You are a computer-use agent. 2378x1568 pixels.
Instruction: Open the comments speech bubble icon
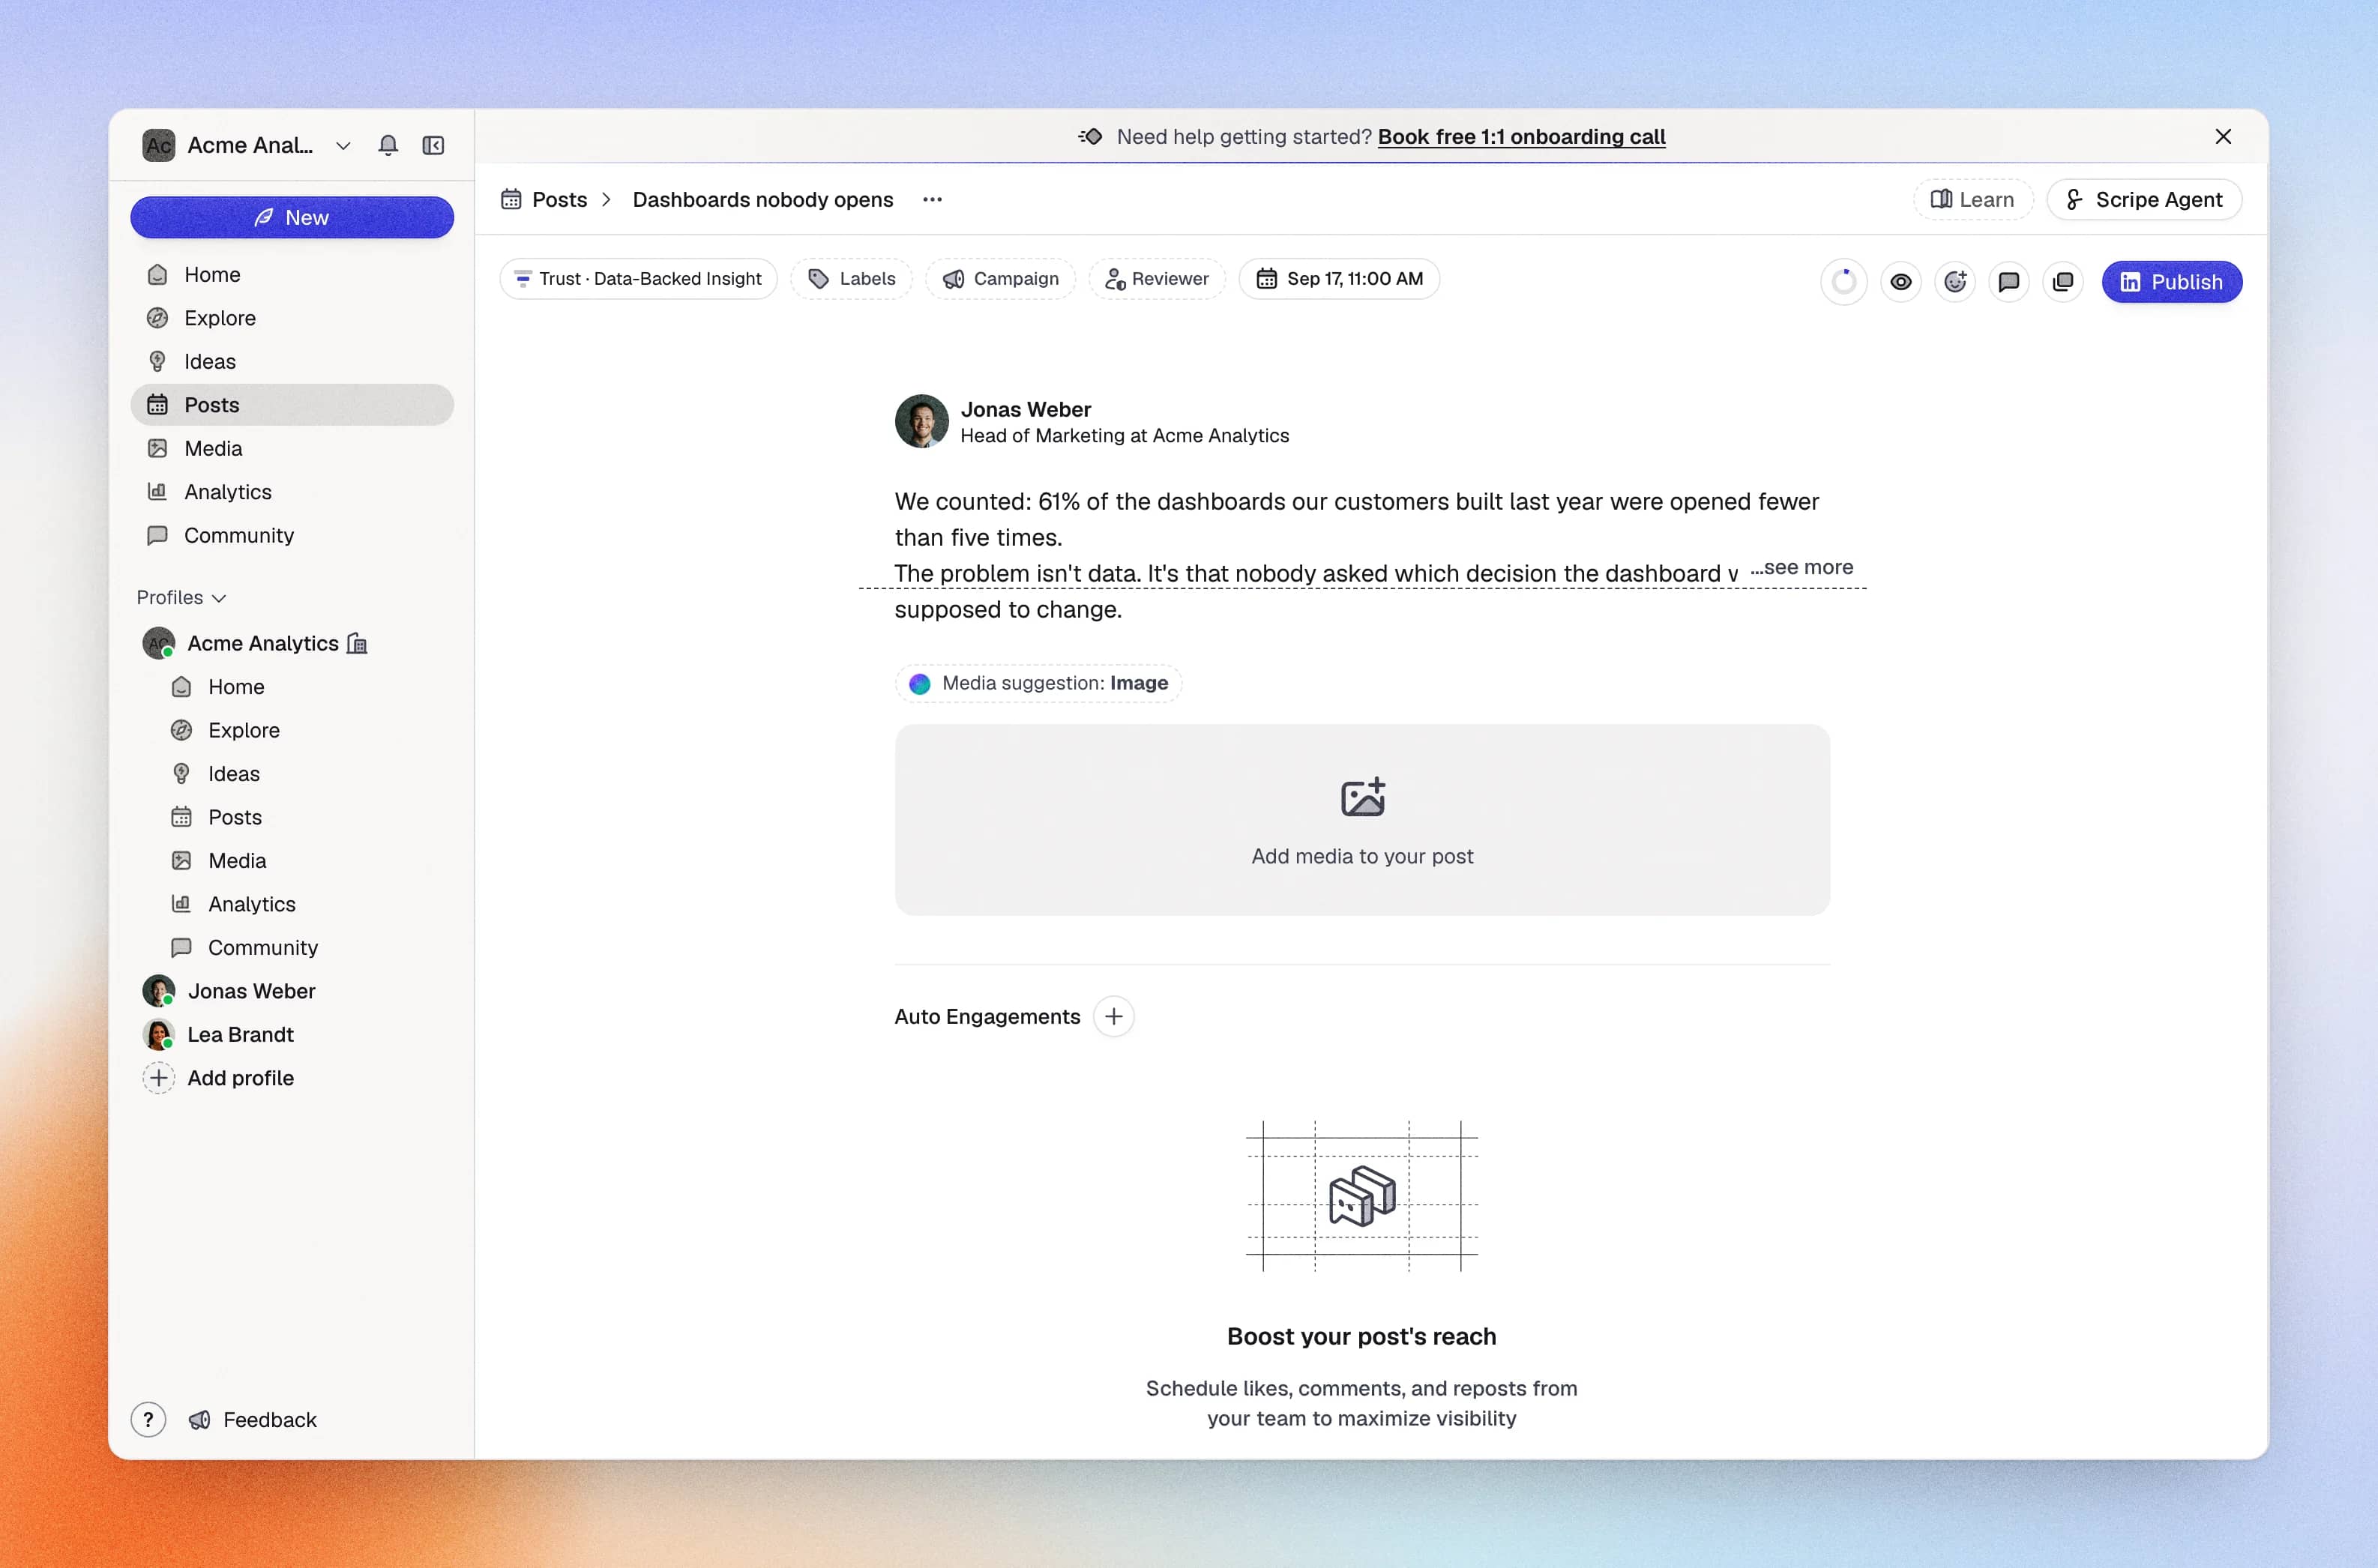[x=2008, y=282]
